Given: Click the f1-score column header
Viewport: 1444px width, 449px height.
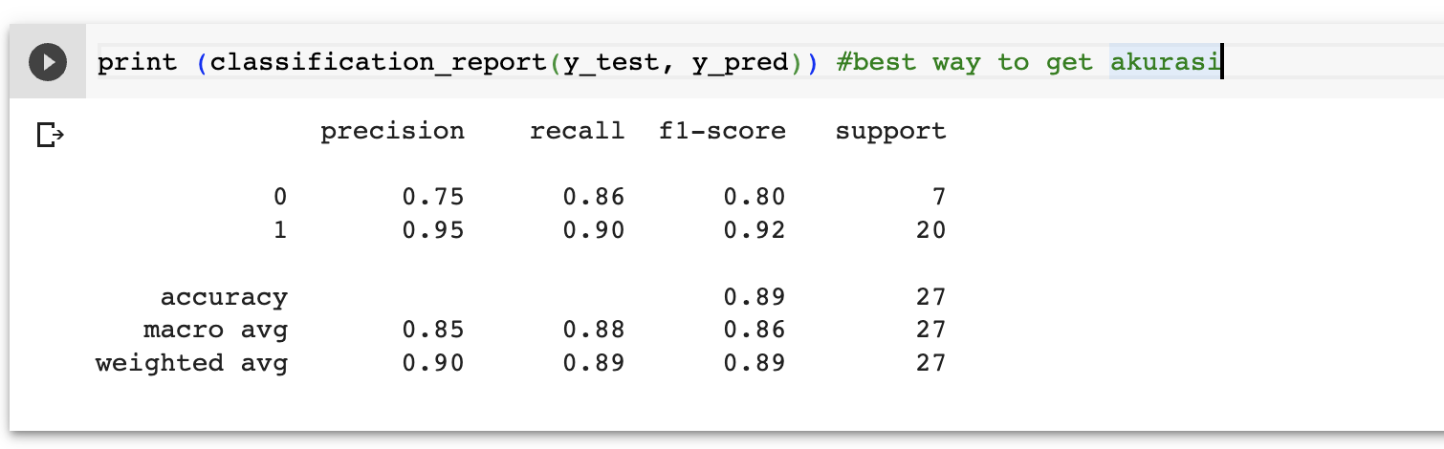Looking at the screenshot, I should pyautogui.click(x=722, y=131).
